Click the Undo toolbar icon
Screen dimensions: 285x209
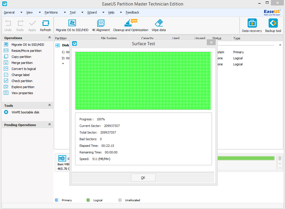pos(8,25)
